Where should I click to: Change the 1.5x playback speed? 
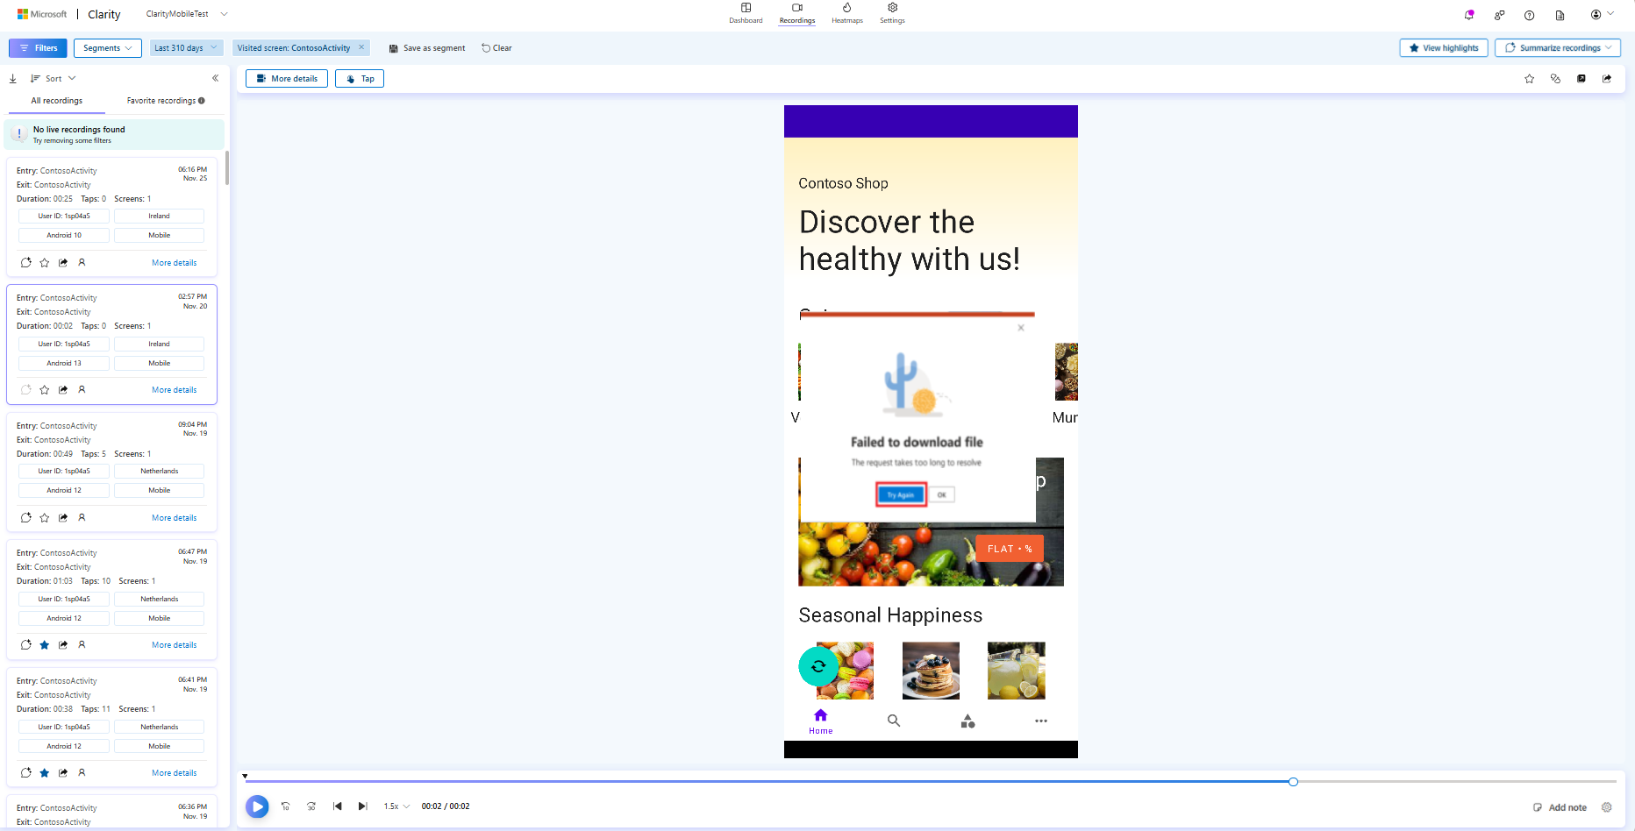click(396, 806)
